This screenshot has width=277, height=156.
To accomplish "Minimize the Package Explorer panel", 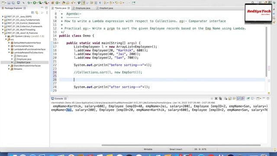I will pyautogui.click(x=42, y=8).
